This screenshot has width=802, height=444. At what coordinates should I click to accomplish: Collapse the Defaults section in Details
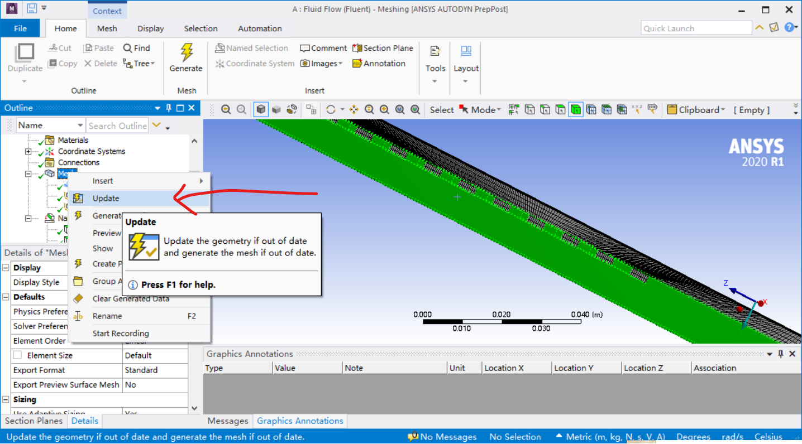(x=6, y=297)
